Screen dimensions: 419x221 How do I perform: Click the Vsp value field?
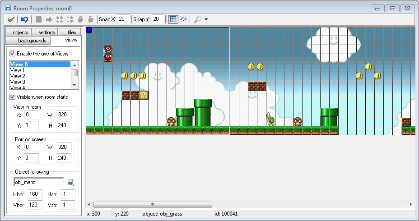(x=68, y=205)
